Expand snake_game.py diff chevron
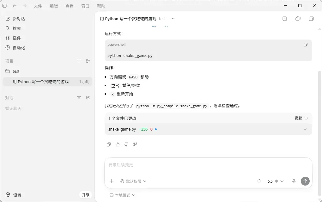The height and width of the screenshot is (202, 322). (x=305, y=129)
